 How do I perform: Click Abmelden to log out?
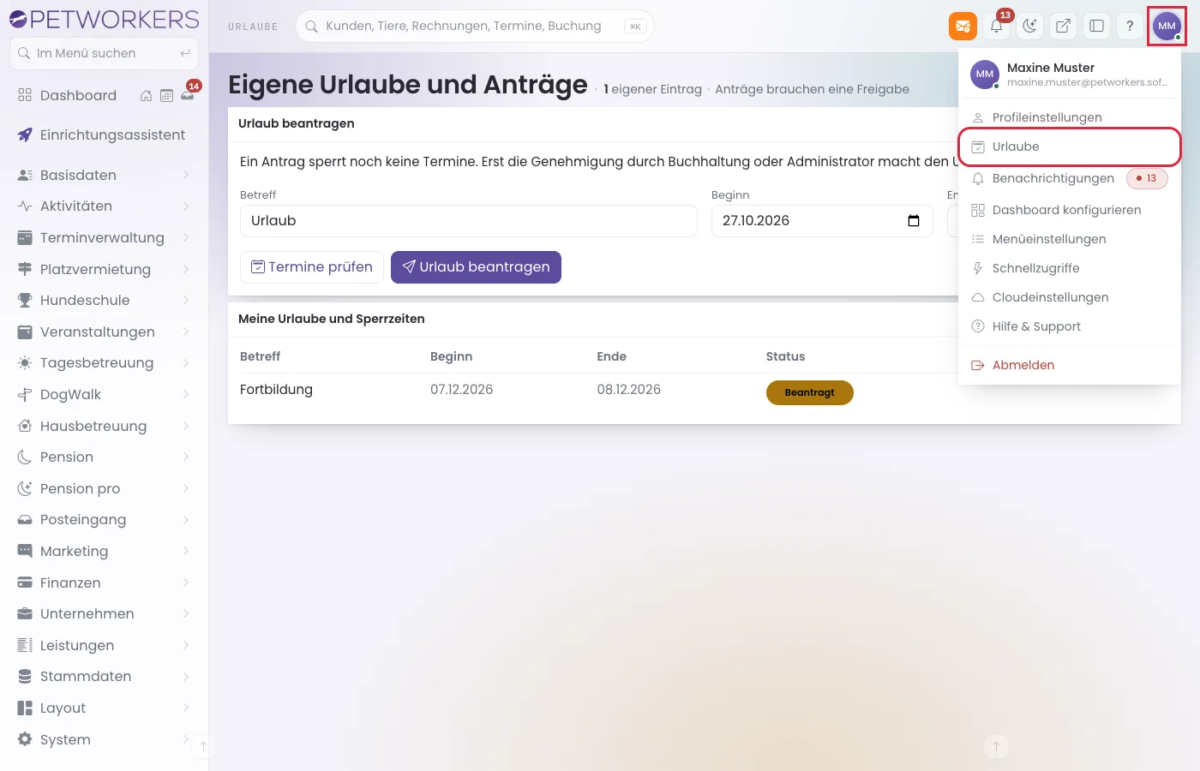(x=1070, y=365)
